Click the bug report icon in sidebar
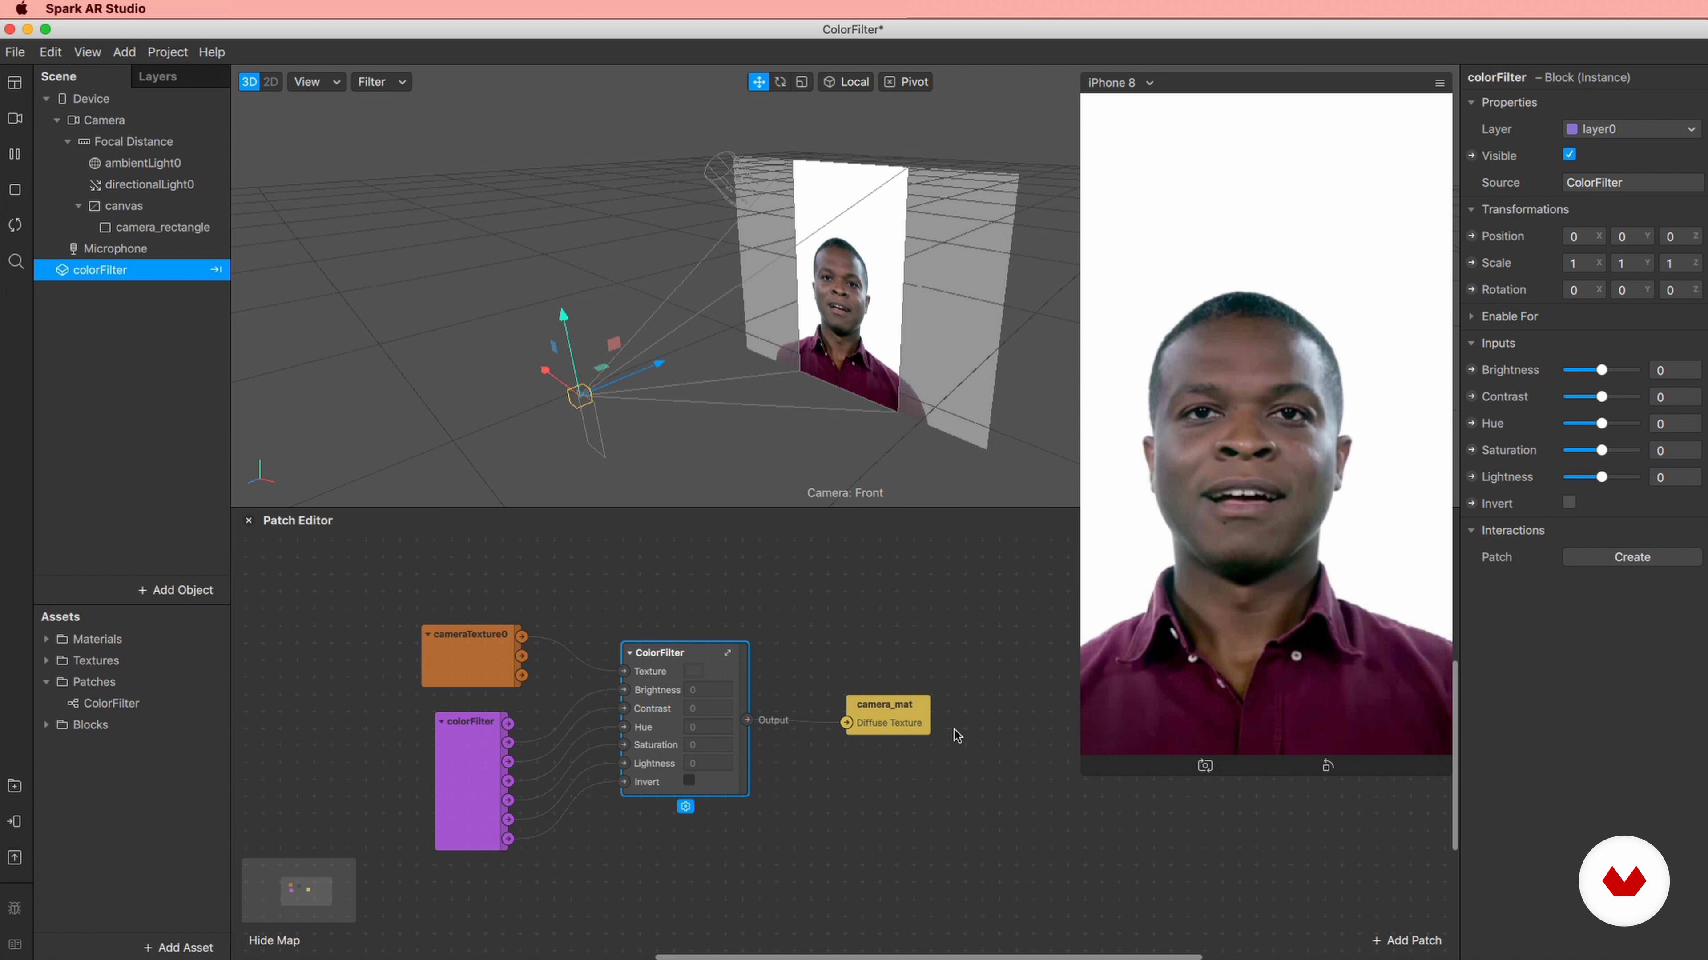1708x960 pixels. (15, 908)
